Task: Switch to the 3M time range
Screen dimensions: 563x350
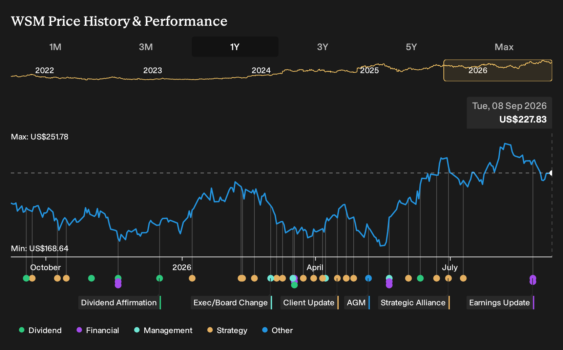Action: [x=146, y=47]
